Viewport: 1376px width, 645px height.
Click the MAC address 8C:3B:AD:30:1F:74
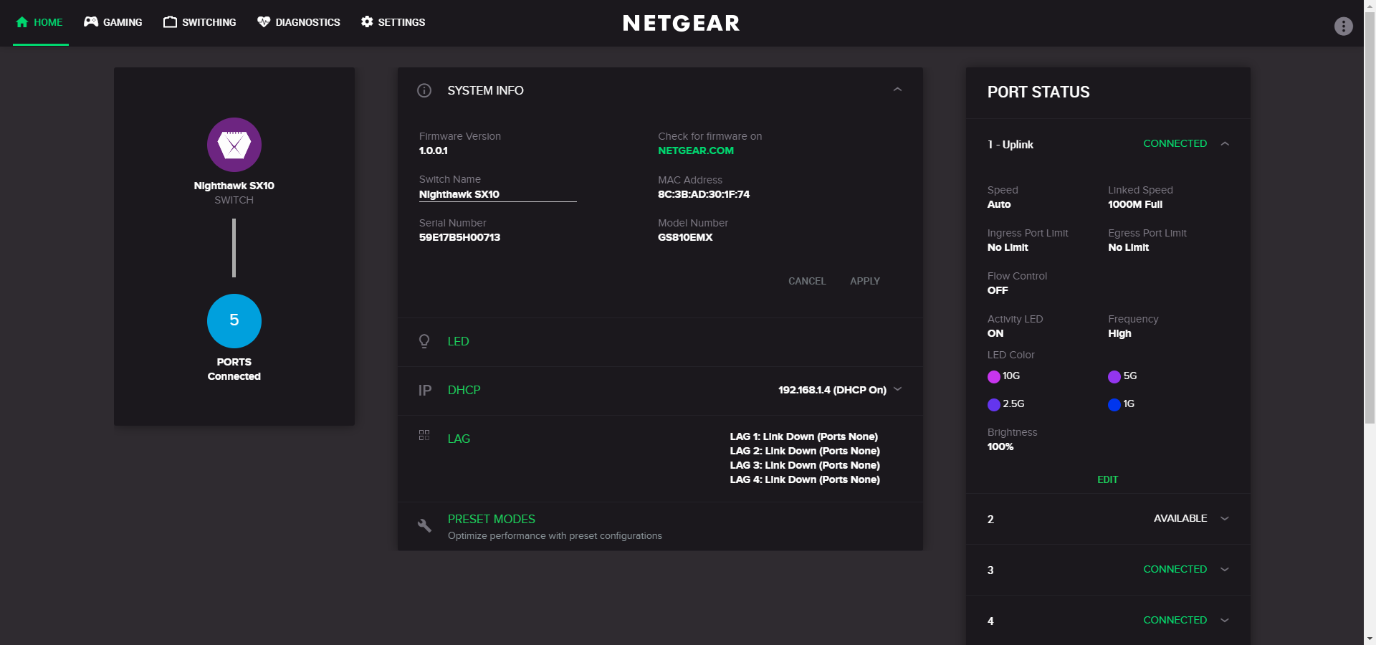click(704, 194)
